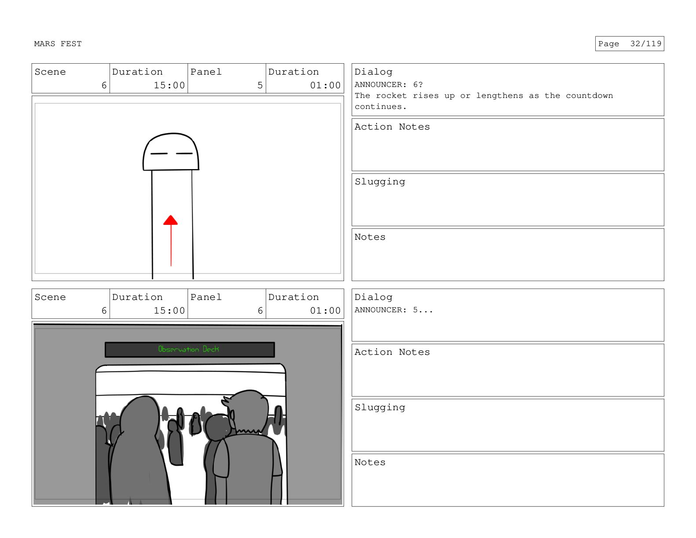Click the green Observation Deck sign text
The image size is (696, 538).
click(189, 349)
